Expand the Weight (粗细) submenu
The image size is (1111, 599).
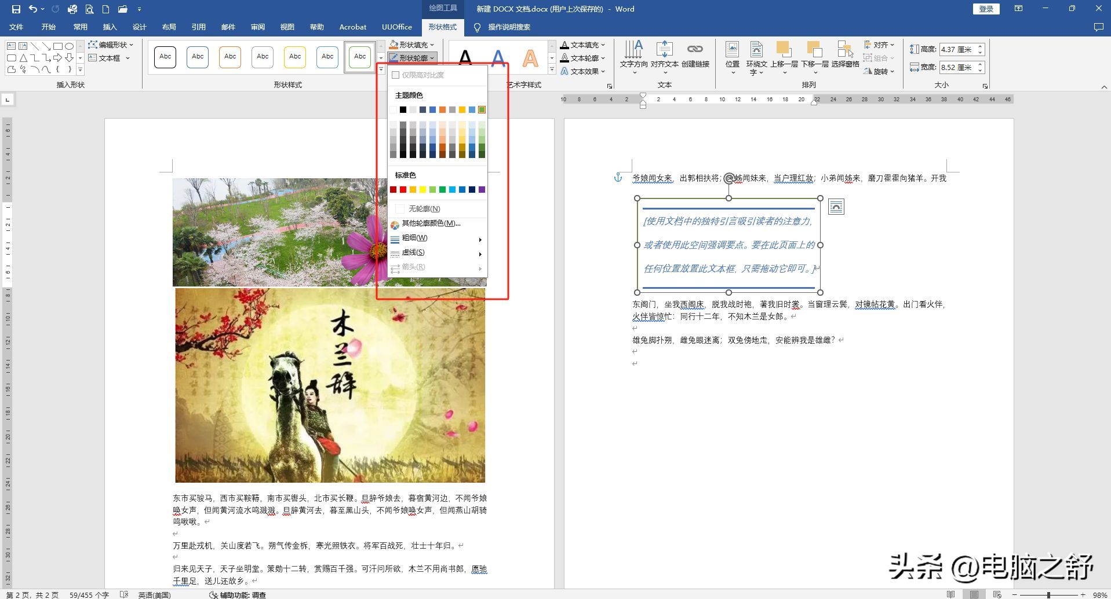438,238
